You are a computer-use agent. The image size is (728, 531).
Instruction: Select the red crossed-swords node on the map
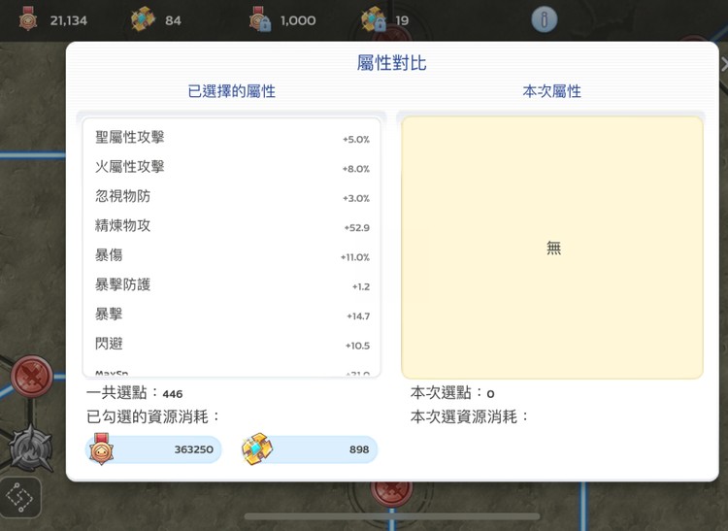point(32,377)
